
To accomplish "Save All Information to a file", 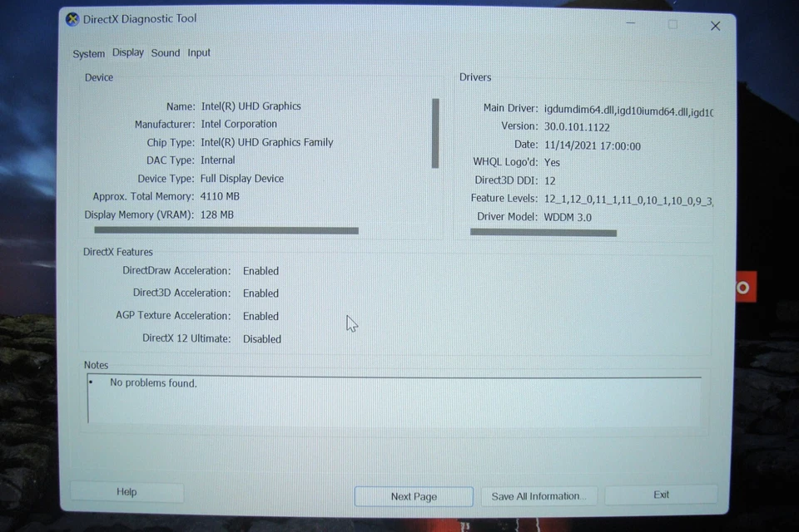I will click(538, 496).
